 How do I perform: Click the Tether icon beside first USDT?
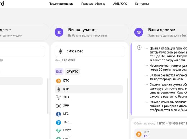point(59,131)
